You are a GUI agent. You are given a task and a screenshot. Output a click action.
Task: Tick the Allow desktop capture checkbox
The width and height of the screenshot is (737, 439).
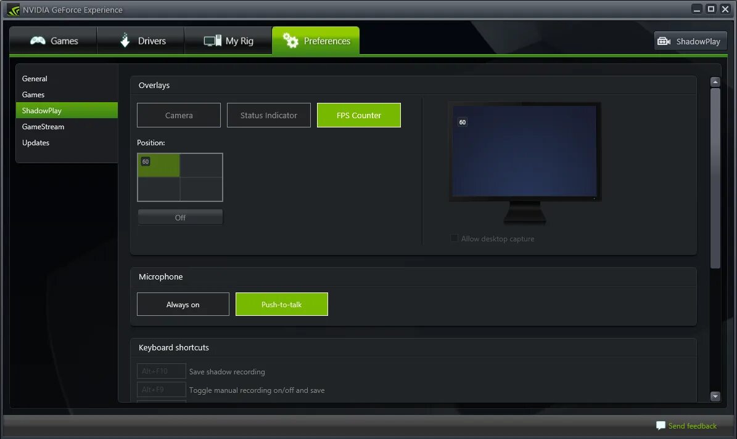click(x=454, y=238)
